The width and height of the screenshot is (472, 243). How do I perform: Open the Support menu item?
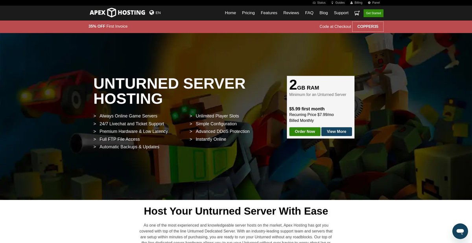point(341,13)
